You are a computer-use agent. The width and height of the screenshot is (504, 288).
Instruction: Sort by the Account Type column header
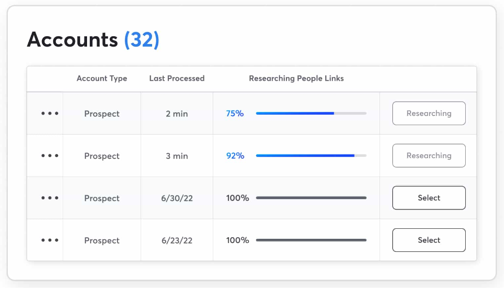[x=102, y=79]
